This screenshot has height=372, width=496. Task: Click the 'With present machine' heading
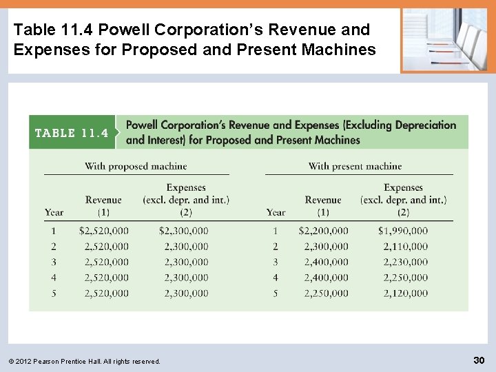[355, 166]
